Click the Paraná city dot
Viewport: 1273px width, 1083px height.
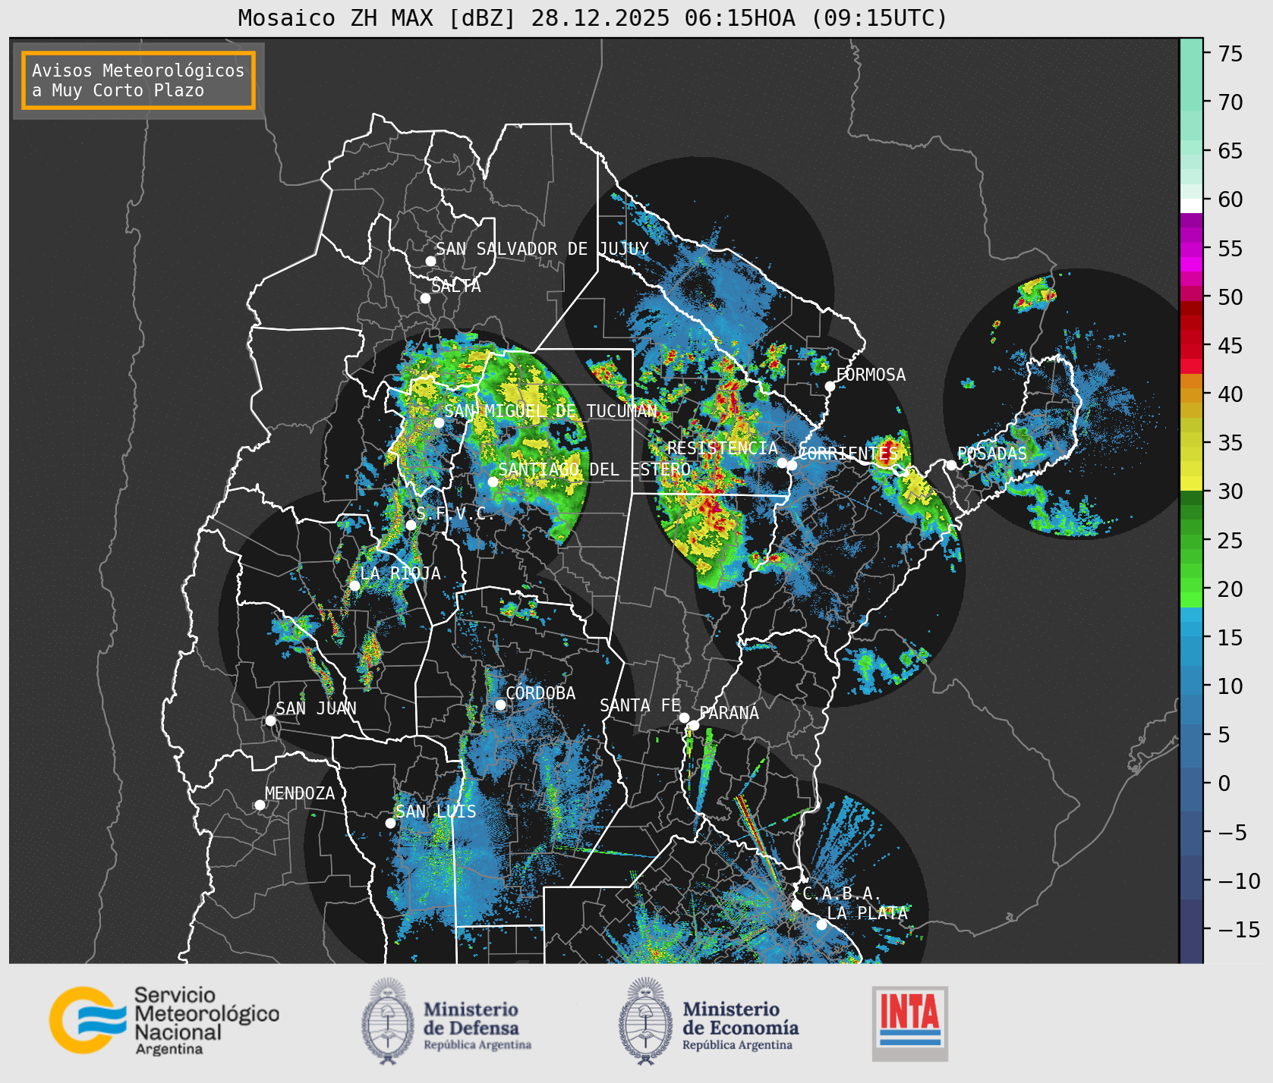click(694, 725)
